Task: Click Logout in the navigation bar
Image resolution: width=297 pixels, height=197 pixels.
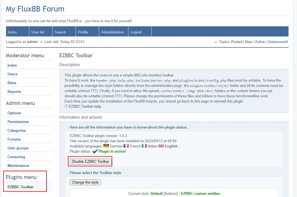Action: point(140,32)
